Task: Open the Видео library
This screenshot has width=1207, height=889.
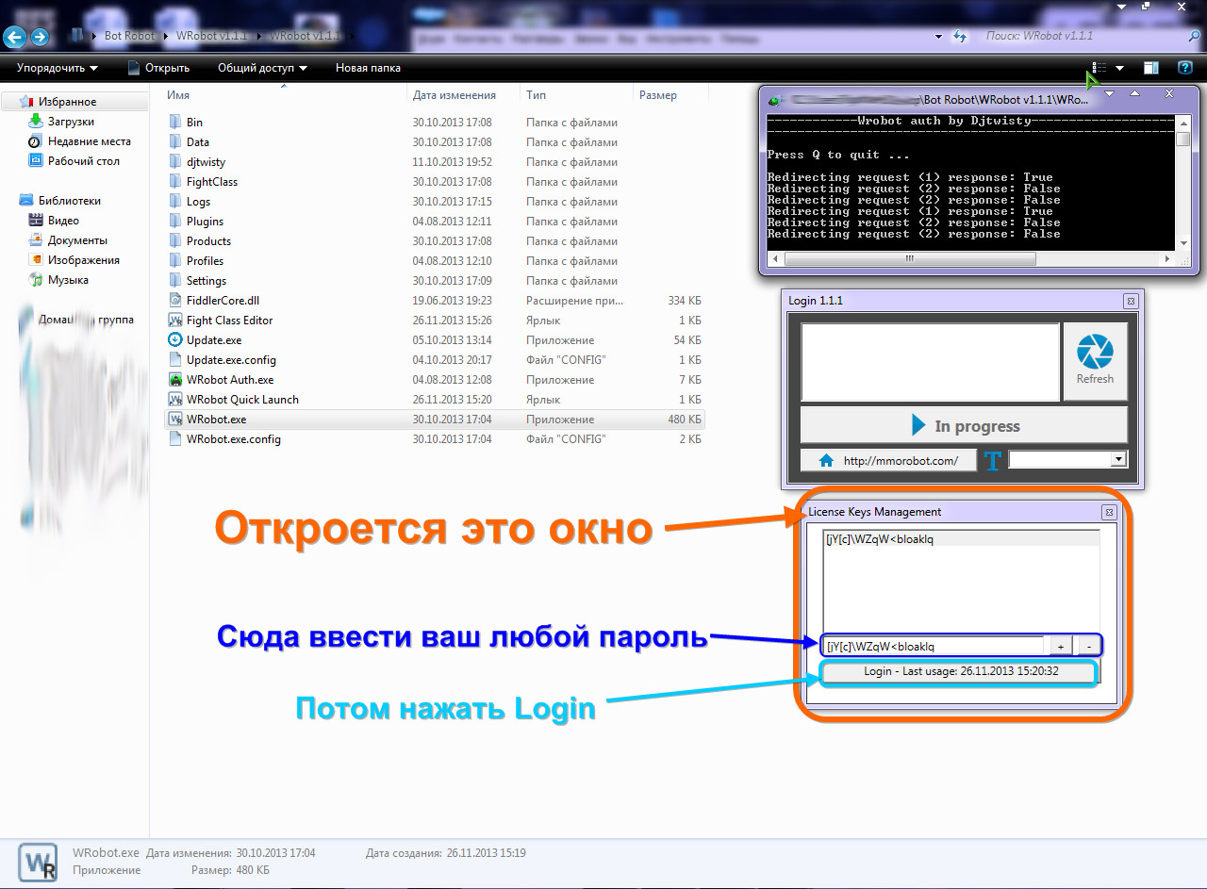Action: point(63,221)
